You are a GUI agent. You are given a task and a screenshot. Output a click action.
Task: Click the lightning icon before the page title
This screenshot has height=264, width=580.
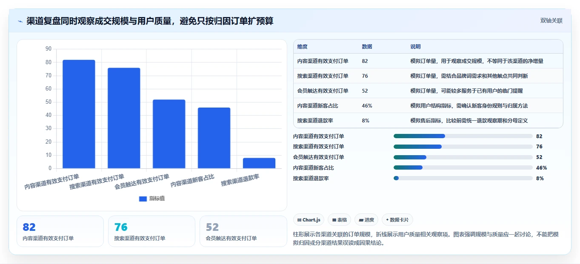click(x=20, y=21)
